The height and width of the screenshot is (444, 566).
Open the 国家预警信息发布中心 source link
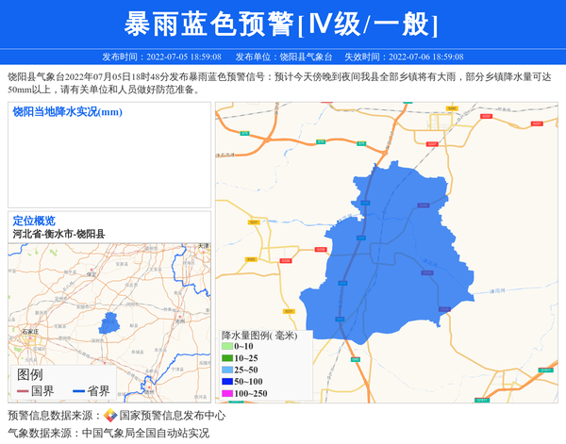(173, 416)
